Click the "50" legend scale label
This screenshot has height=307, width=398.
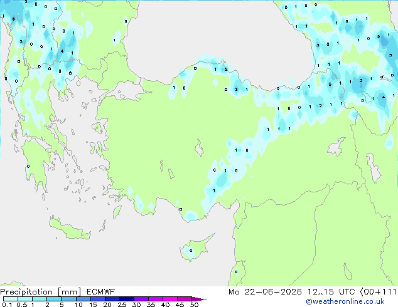194,304
